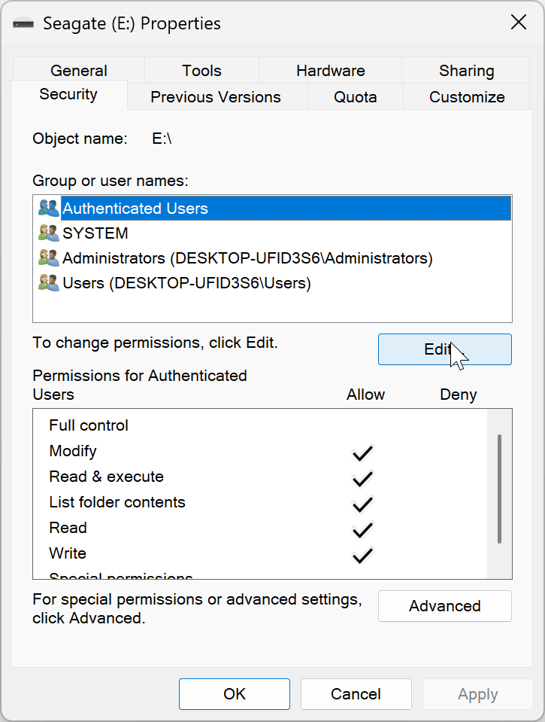Switch to the Hardware tab
Screen dimensions: 545x722
pos(330,70)
